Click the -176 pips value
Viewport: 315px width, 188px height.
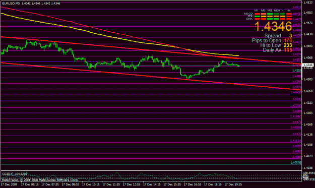coord(287,40)
